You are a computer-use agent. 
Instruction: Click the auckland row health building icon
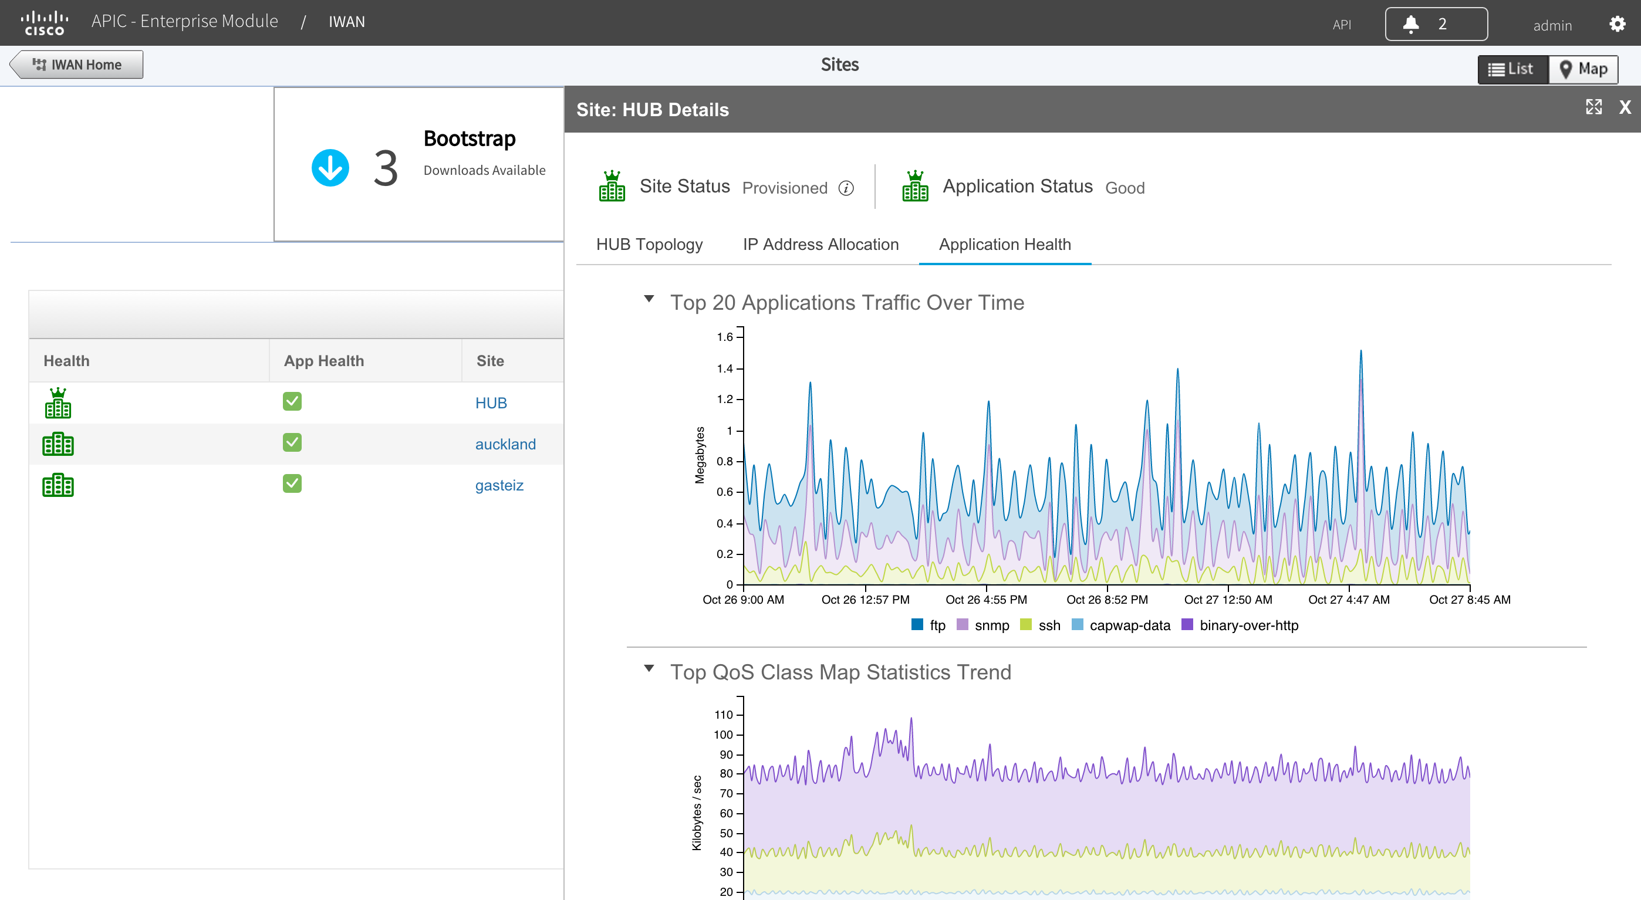point(58,444)
